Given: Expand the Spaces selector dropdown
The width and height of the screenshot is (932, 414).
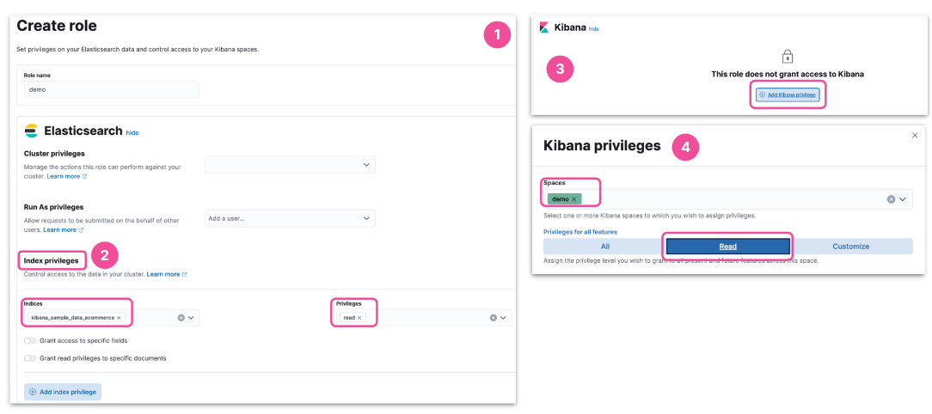Looking at the screenshot, I should [x=903, y=199].
